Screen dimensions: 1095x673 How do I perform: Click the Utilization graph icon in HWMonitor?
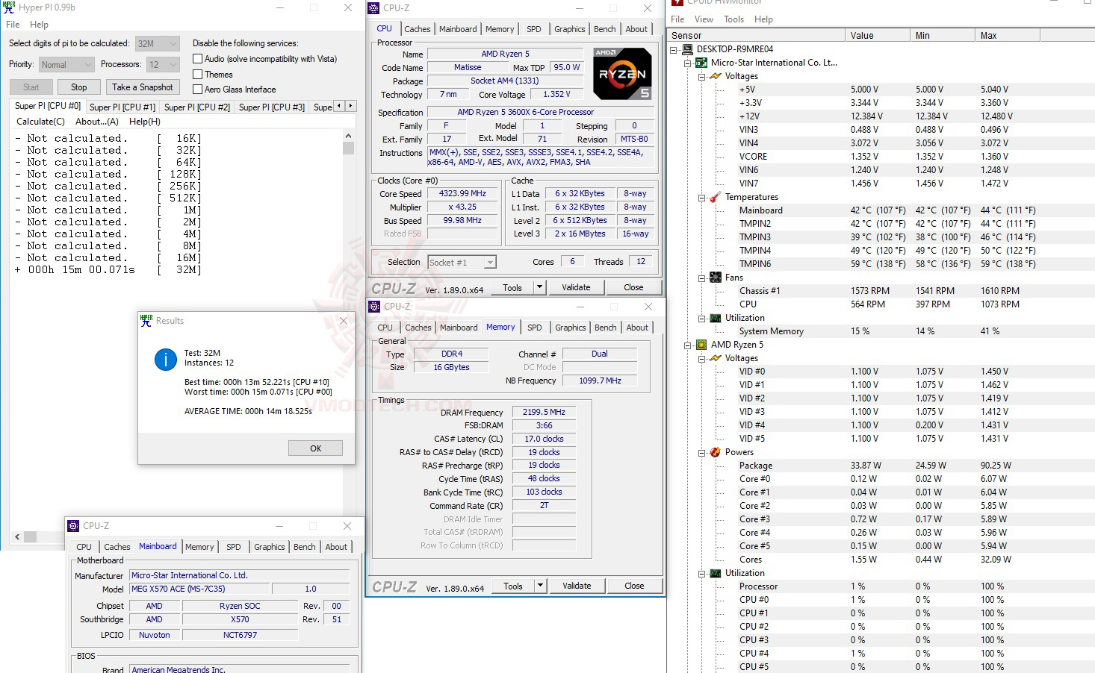pyautogui.click(x=715, y=317)
